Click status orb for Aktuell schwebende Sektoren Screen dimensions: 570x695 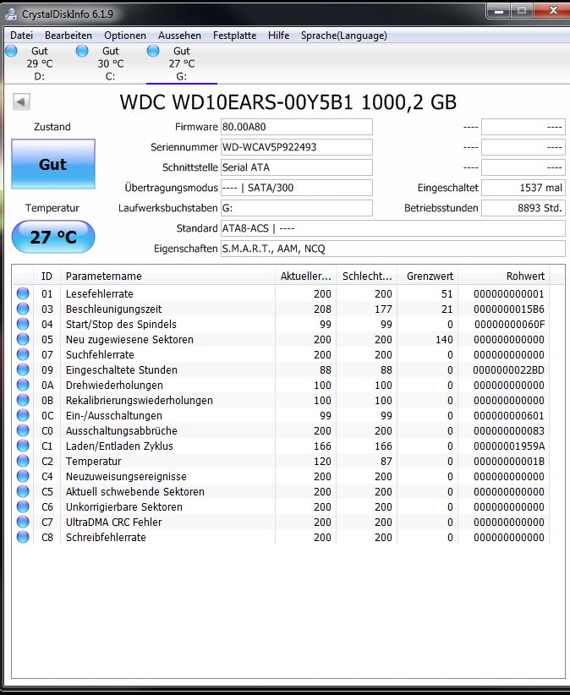[x=23, y=491]
